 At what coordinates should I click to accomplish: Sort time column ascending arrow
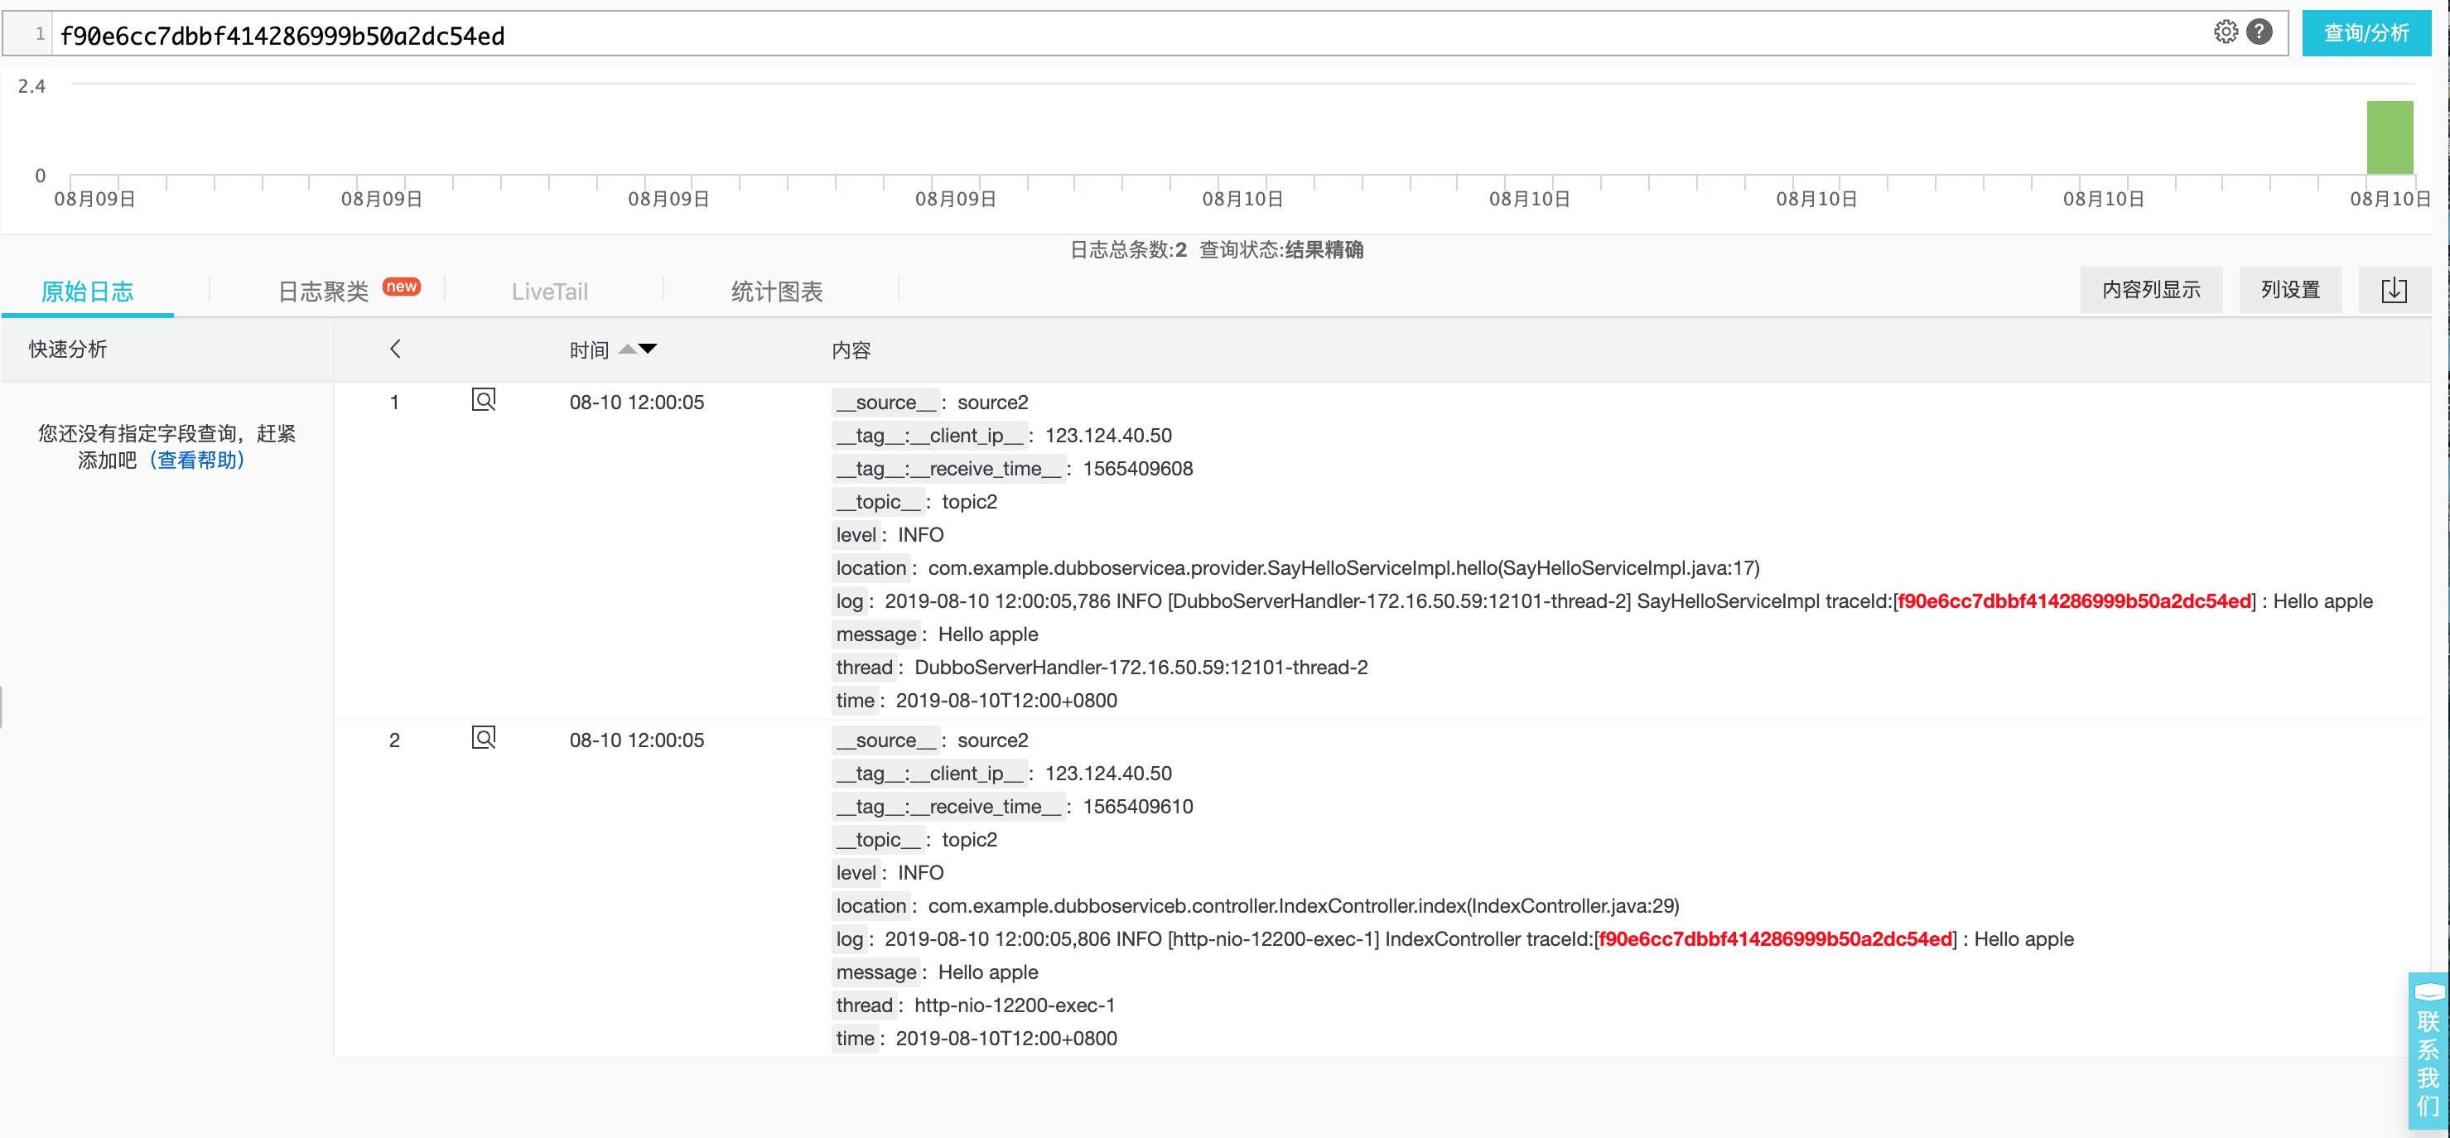[627, 349]
